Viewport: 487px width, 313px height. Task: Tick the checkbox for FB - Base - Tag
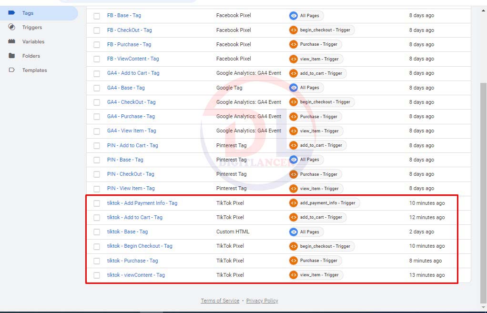(97, 16)
